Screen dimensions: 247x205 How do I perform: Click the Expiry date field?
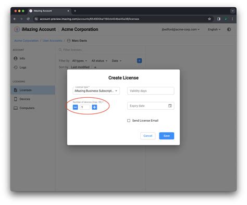[x=151, y=106]
